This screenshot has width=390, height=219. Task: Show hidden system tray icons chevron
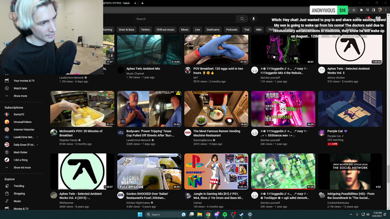tap(351, 215)
